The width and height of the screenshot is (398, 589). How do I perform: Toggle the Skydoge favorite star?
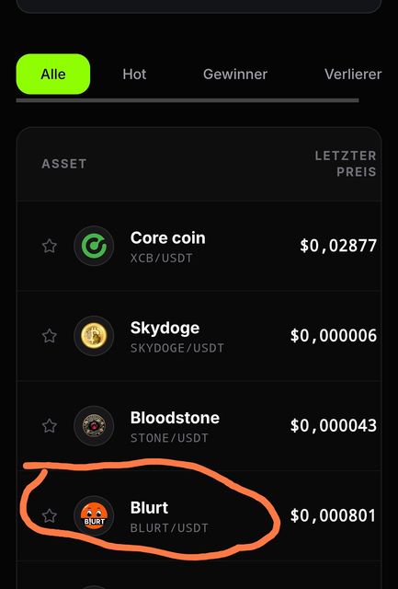click(x=49, y=336)
